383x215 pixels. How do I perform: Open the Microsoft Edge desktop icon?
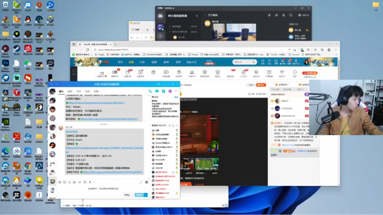pos(5,151)
